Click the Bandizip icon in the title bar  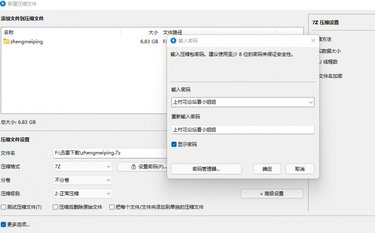click(x=4, y=4)
